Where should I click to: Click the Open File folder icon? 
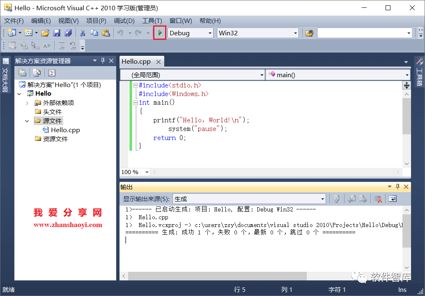45,33
